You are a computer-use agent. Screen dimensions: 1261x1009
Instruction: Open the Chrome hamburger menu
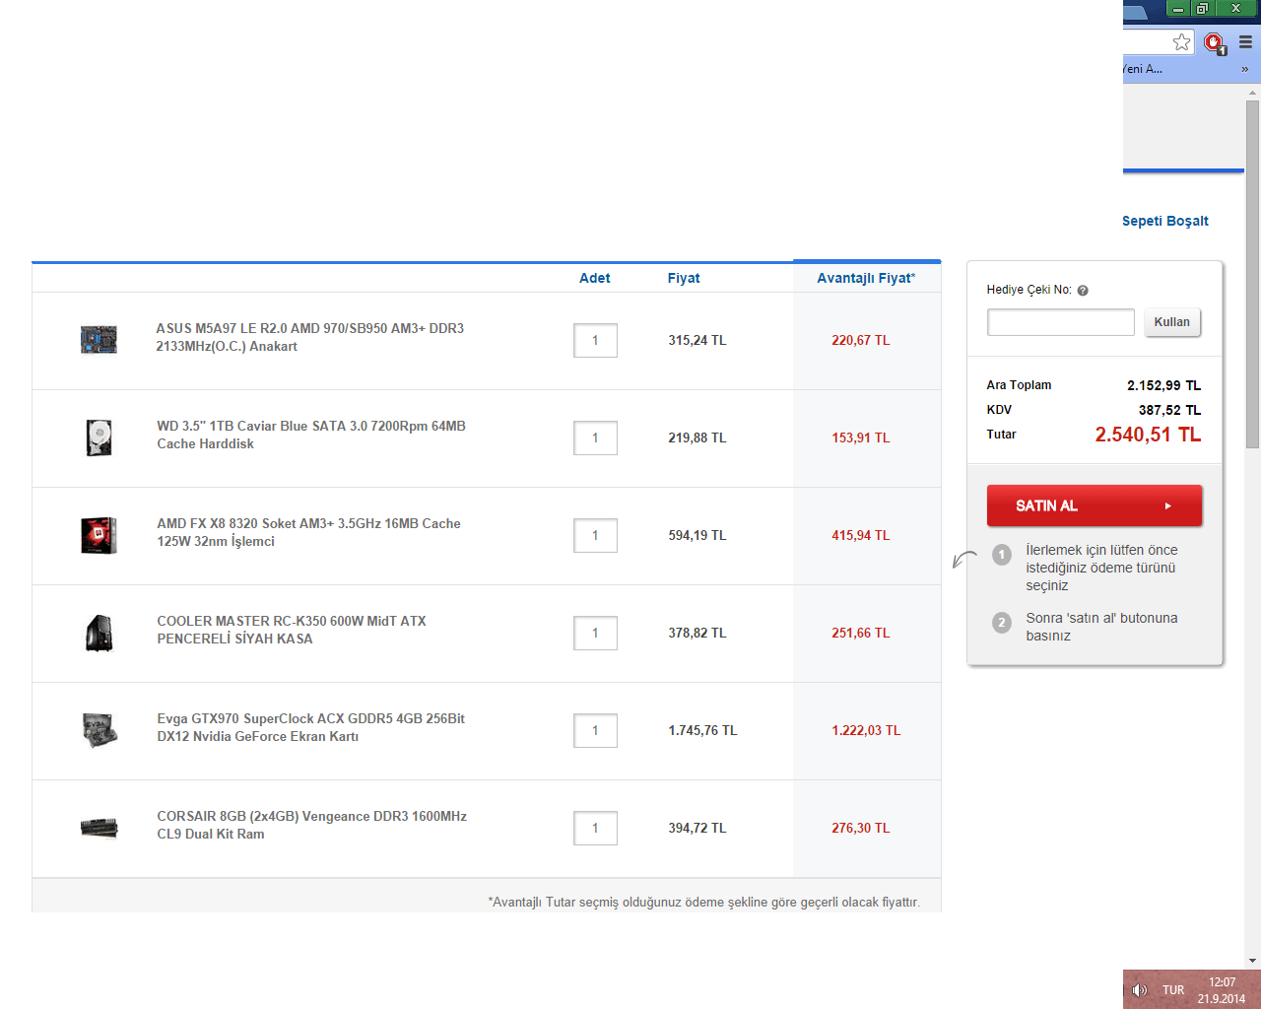point(1245,42)
